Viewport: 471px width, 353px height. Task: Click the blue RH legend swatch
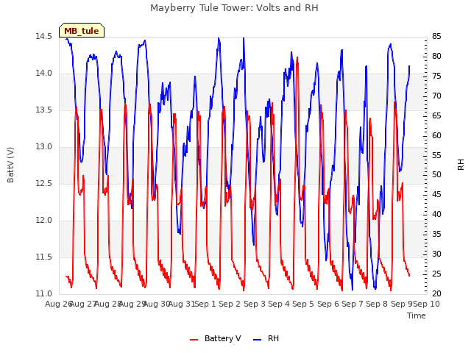257,339
